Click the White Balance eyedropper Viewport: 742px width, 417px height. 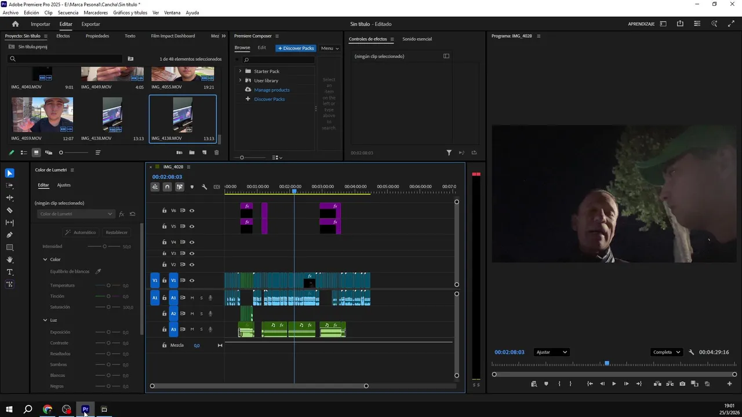pos(98,271)
